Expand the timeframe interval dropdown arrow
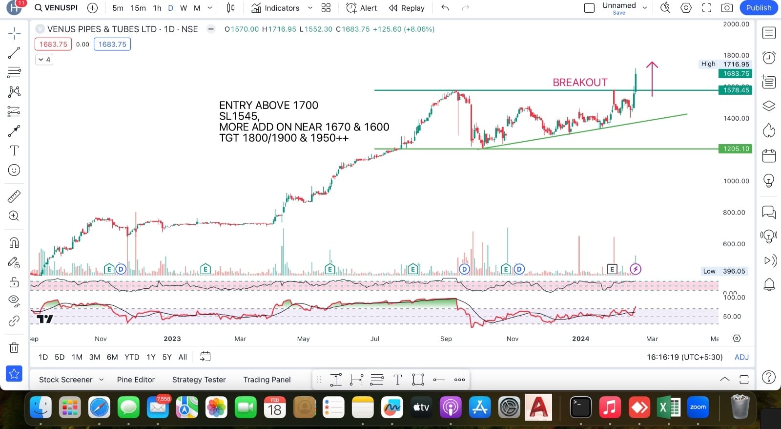This screenshot has height=429, width=781. click(210, 8)
